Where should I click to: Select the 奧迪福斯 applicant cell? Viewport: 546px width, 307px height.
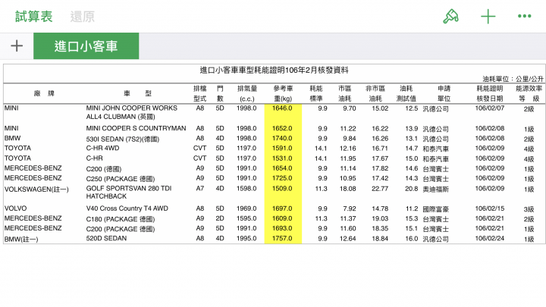point(435,189)
